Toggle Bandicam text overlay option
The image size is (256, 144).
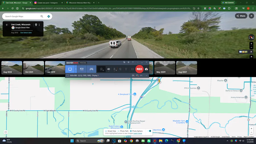[126, 69]
